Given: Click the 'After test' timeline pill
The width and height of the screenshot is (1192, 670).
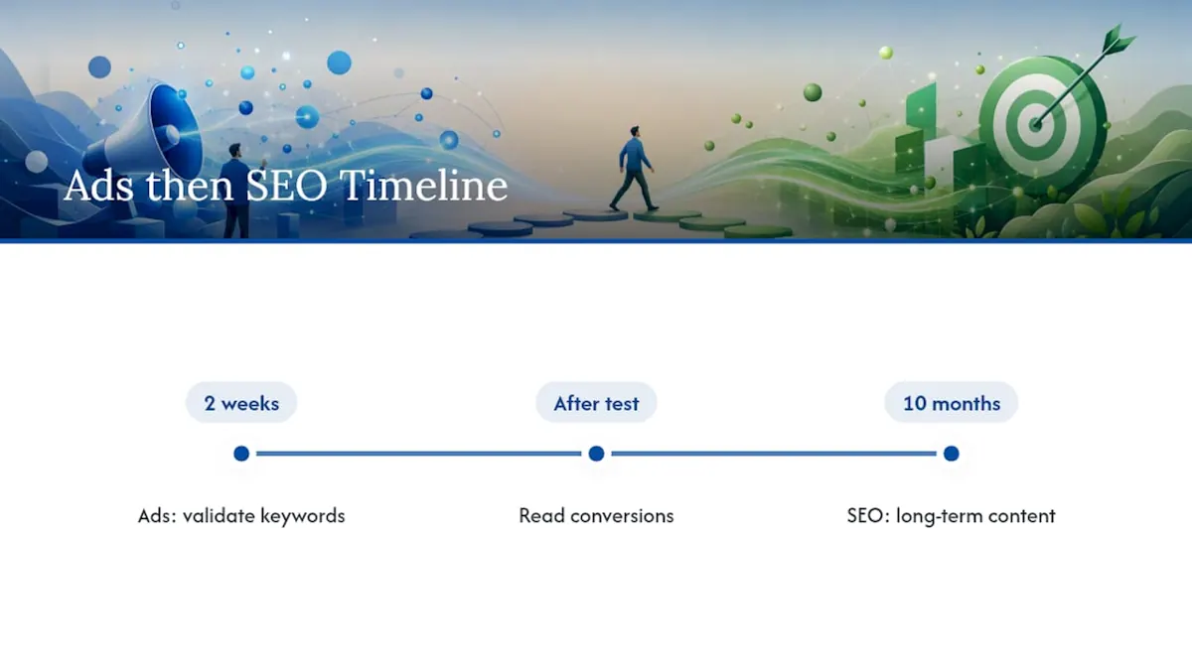Looking at the screenshot, I should point(596,403).
